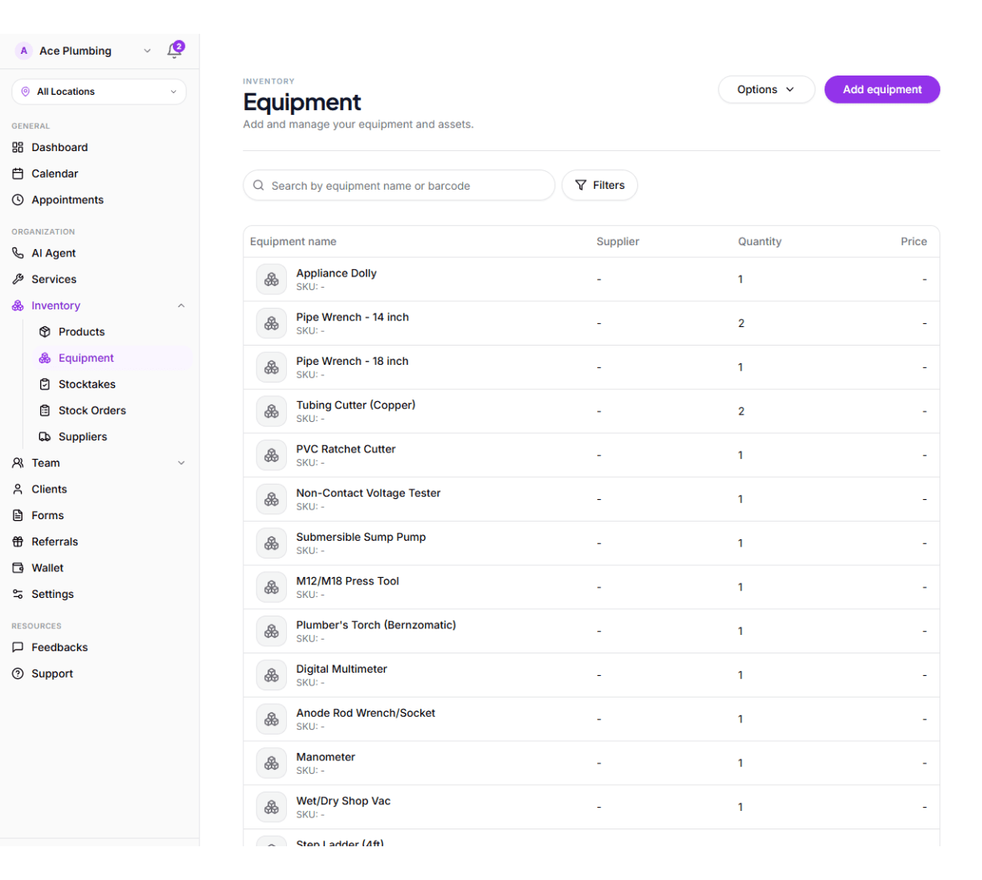The image size is (982, 880).
Task: Open the notifications bell icon
Action: (x=174, y=51)
